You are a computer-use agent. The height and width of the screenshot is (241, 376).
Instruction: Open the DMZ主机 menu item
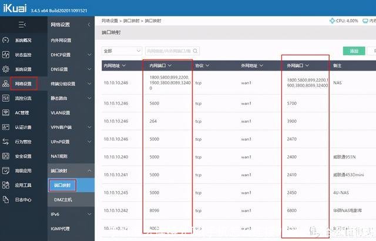tap(62, 200)
